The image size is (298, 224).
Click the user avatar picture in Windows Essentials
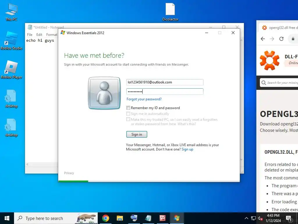[x=104, y=93]
